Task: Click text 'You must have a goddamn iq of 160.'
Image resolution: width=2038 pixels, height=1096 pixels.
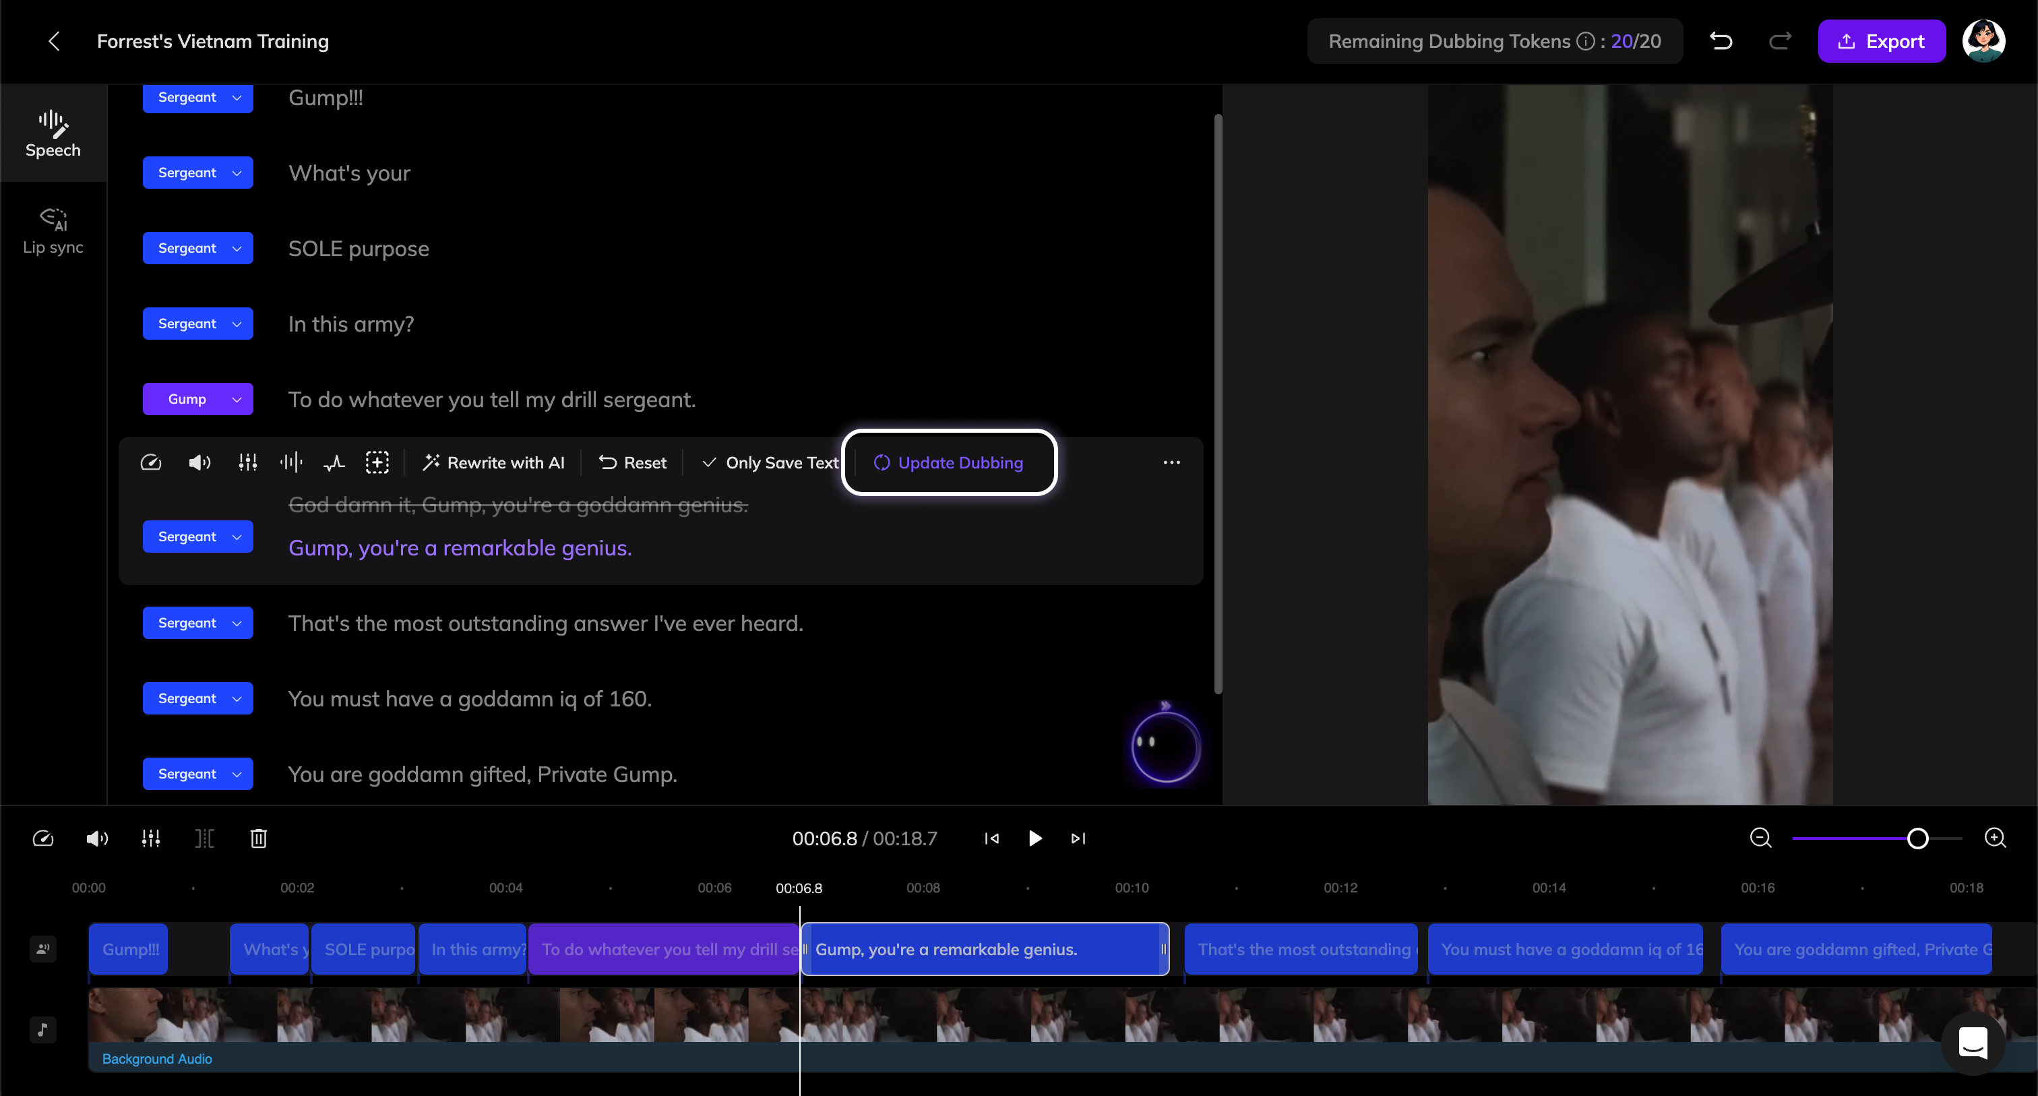Action: coord(469,699)
